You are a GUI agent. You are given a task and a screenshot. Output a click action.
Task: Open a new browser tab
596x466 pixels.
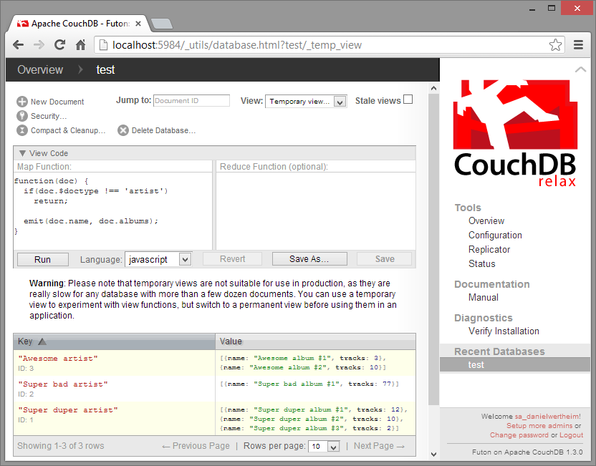point(162,24)
